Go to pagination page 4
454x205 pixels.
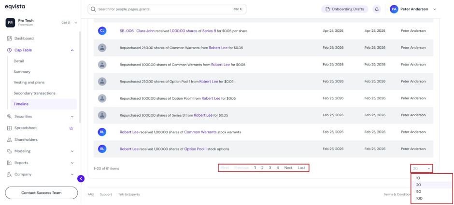pyautogui.click(x=278, y=168)
